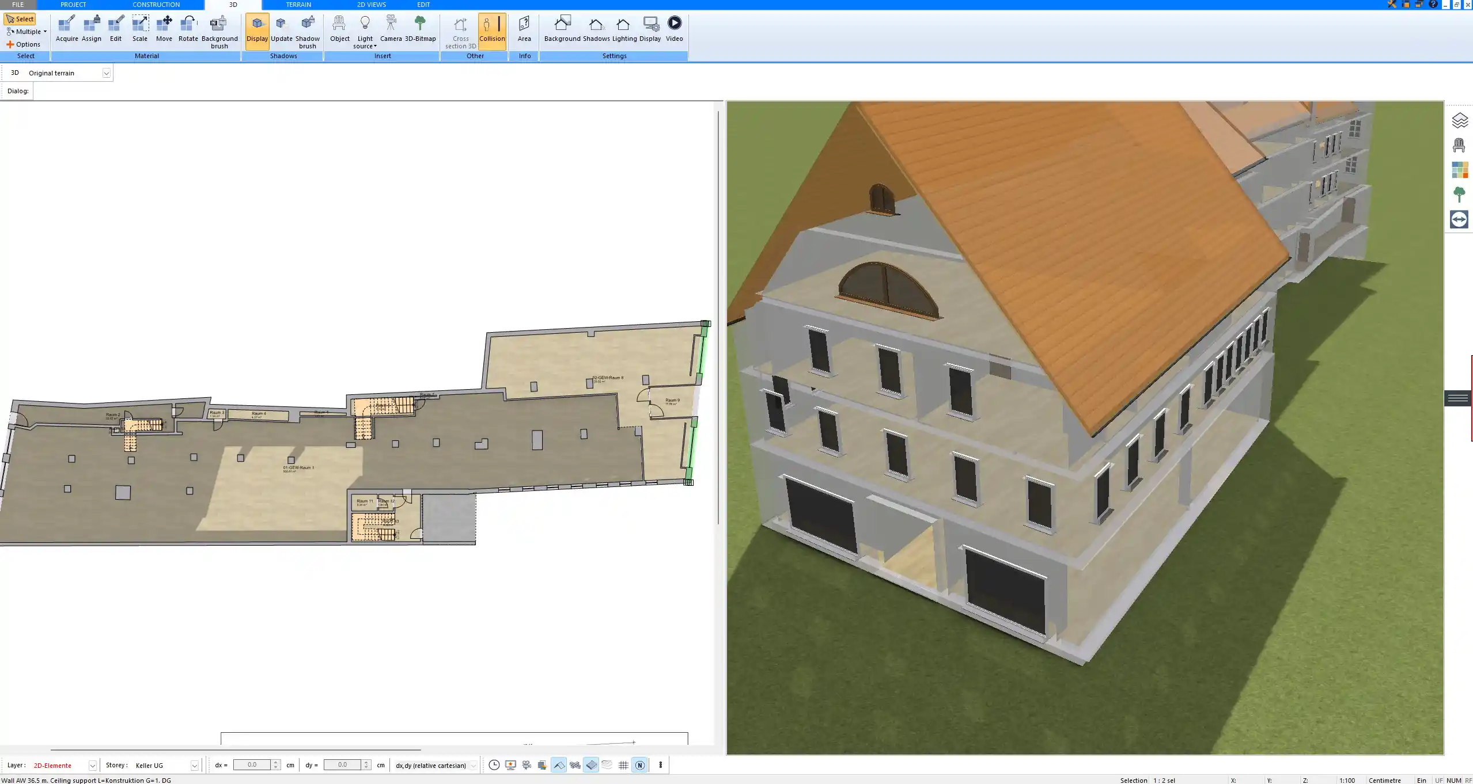Click the vertical scrollbar of the 2D view
Screen dimensions: 1473x784
pyautogui.click(x=718, y=317)
